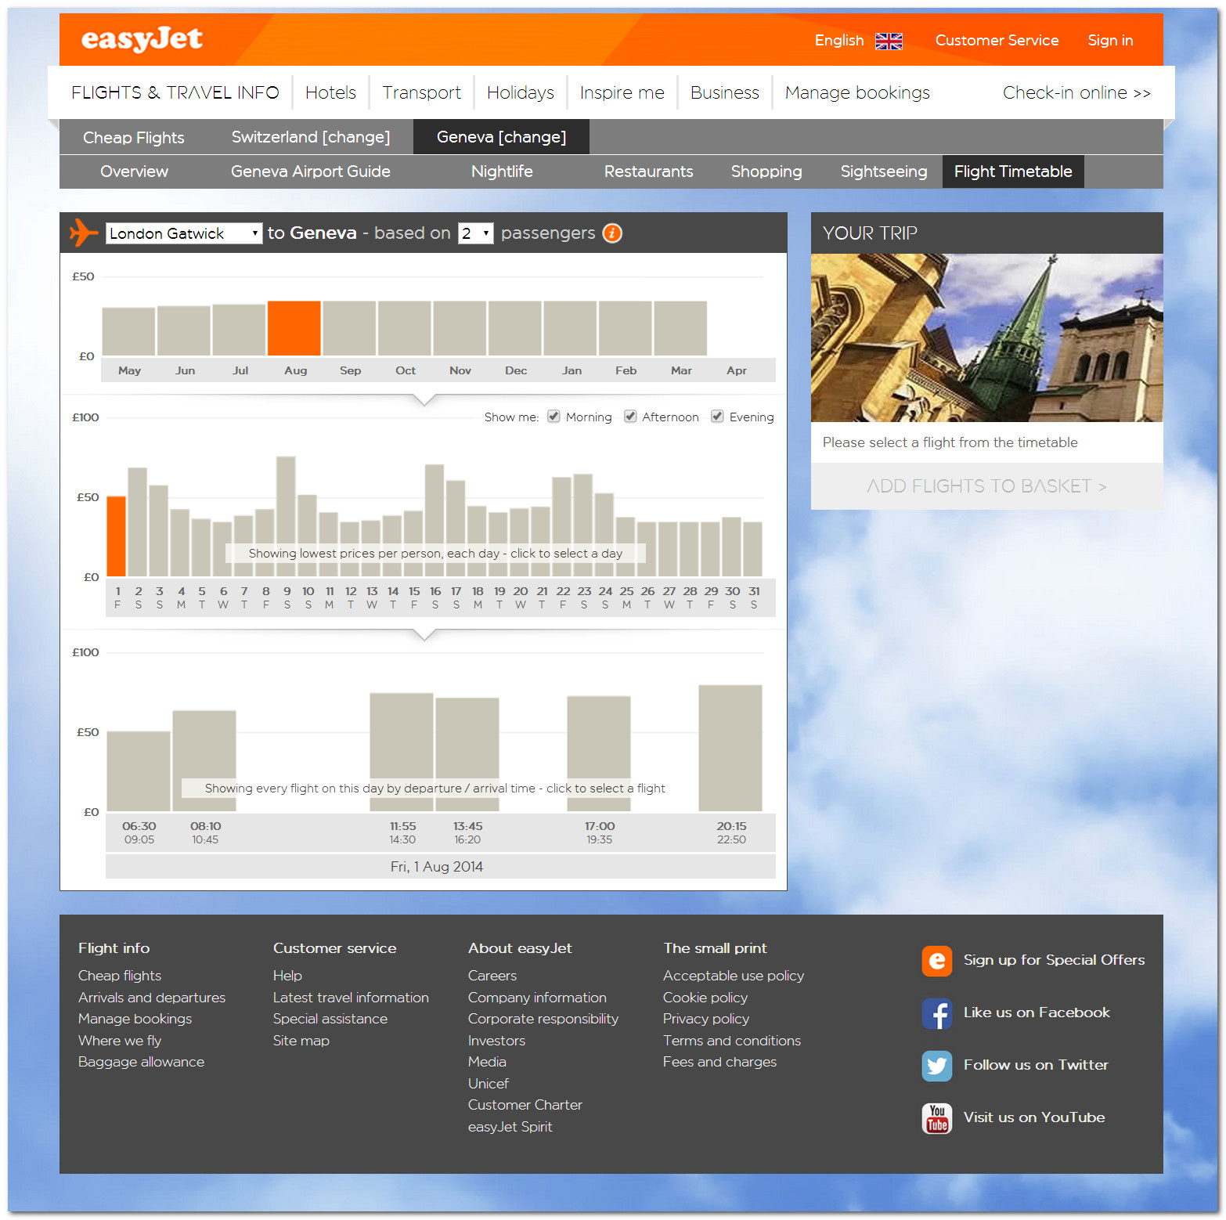The width and height of the screenshot is (1226, 1220).
Task: Toggle the Morning checkbox
Action: coord(554,417)
